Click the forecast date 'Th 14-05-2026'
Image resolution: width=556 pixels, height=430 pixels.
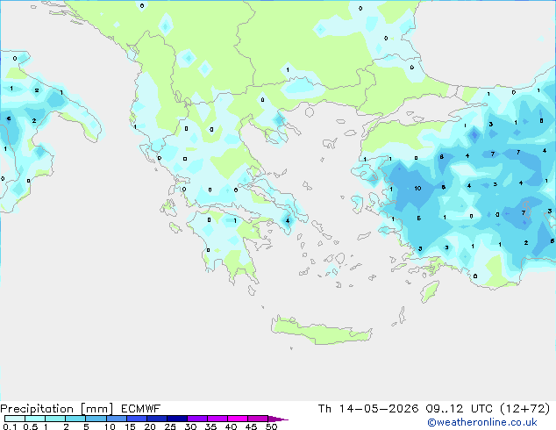[x=368, y=409]
